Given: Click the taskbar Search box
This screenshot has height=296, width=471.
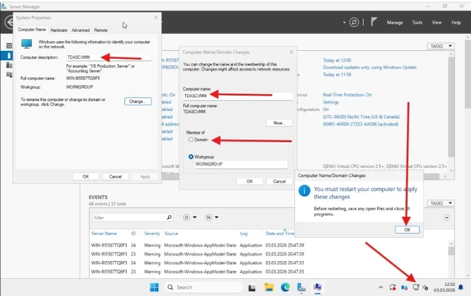Looking at the screenshot, I should pos(204,287).
